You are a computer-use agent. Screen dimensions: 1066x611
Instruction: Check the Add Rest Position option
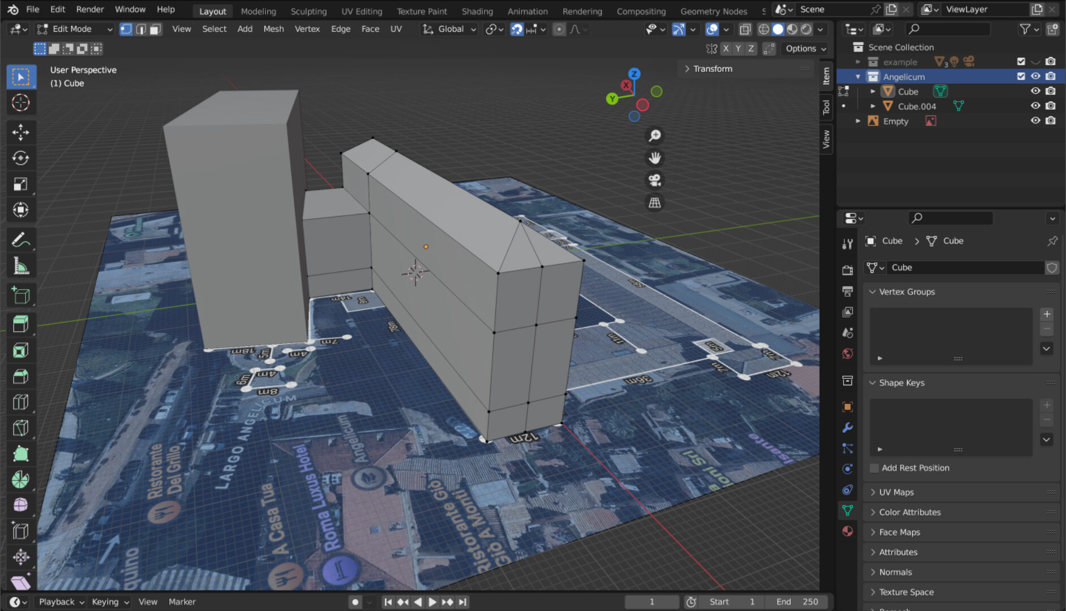click(874, 468)
